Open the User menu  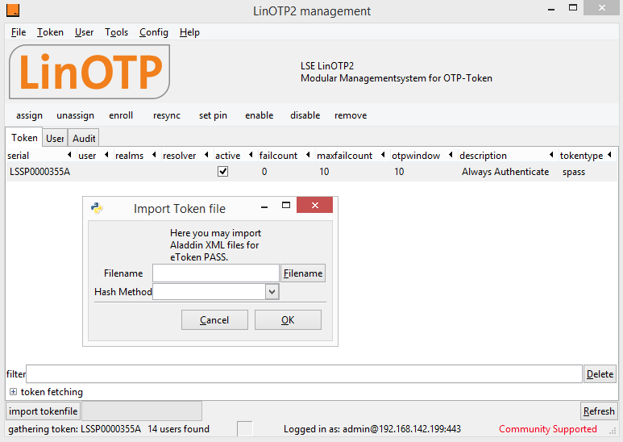pos(84,32)
